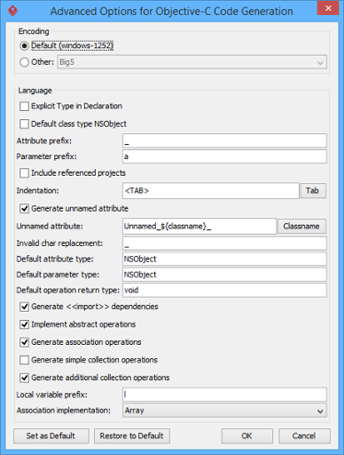Click the Unnamed attribute text field
Viewport: 344px width, 455px height.
coord(199,227)
